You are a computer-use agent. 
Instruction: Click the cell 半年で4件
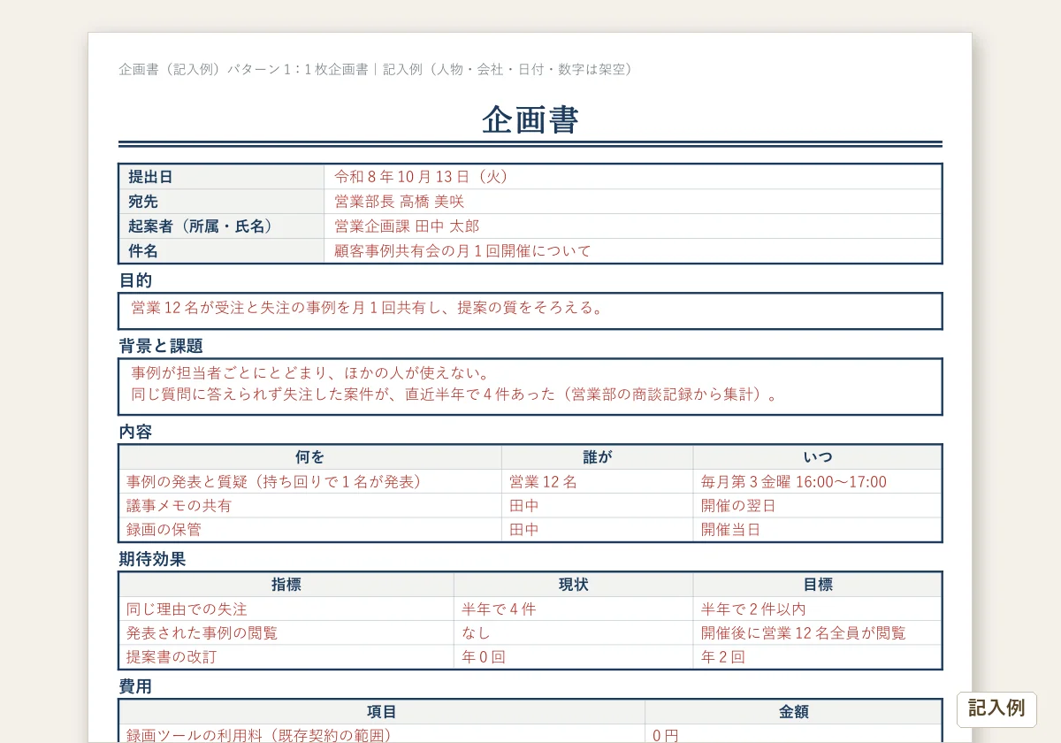click(x=574, y=609)
